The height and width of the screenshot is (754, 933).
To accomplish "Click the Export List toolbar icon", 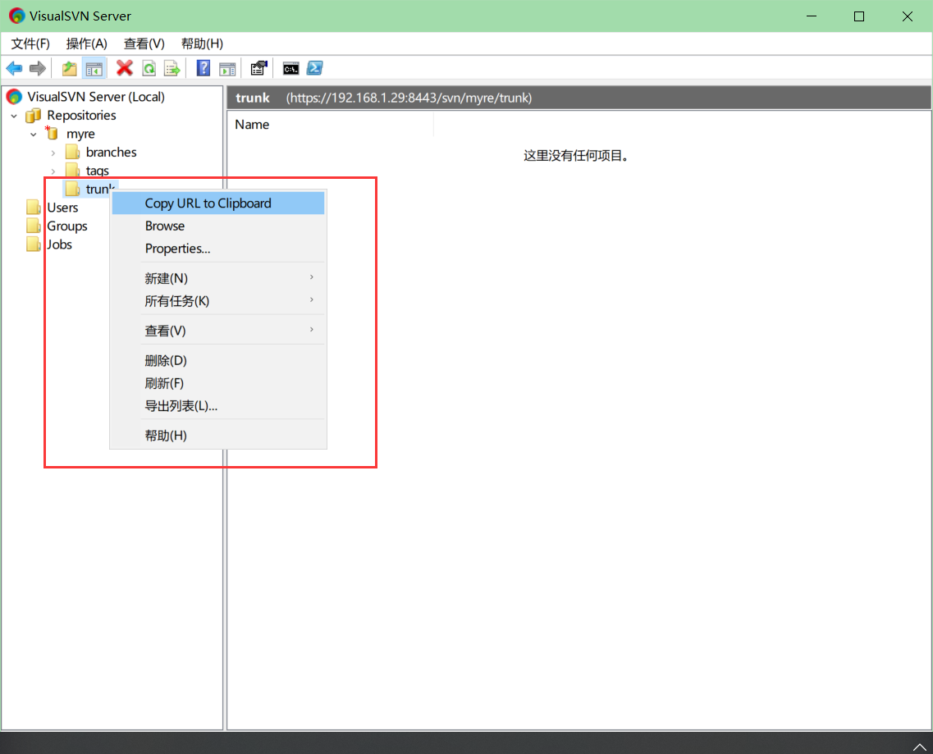I will 172,68.
